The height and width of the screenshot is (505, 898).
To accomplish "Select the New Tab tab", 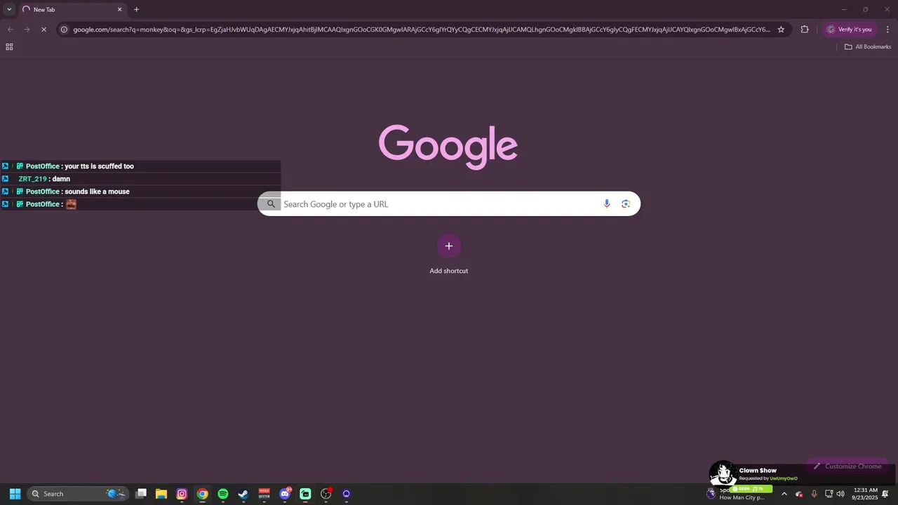I will coord(72,10).
